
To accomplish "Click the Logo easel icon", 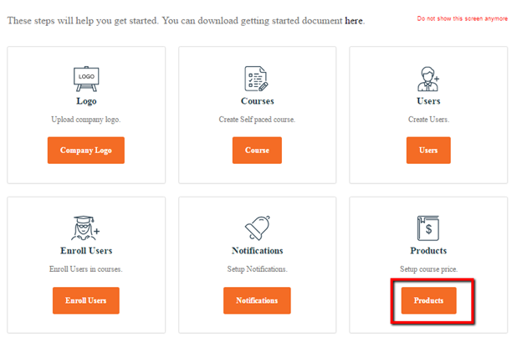I will tap(86, 79).
